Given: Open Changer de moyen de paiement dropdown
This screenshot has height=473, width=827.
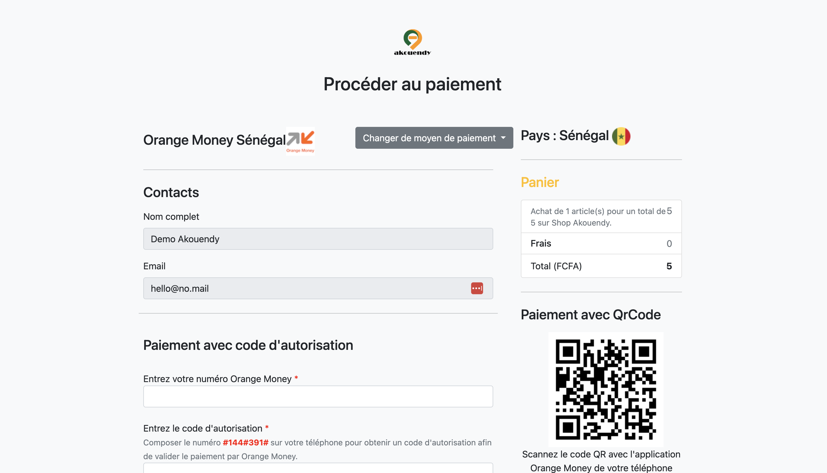Looking at the screenshot, I should [429, 138].
